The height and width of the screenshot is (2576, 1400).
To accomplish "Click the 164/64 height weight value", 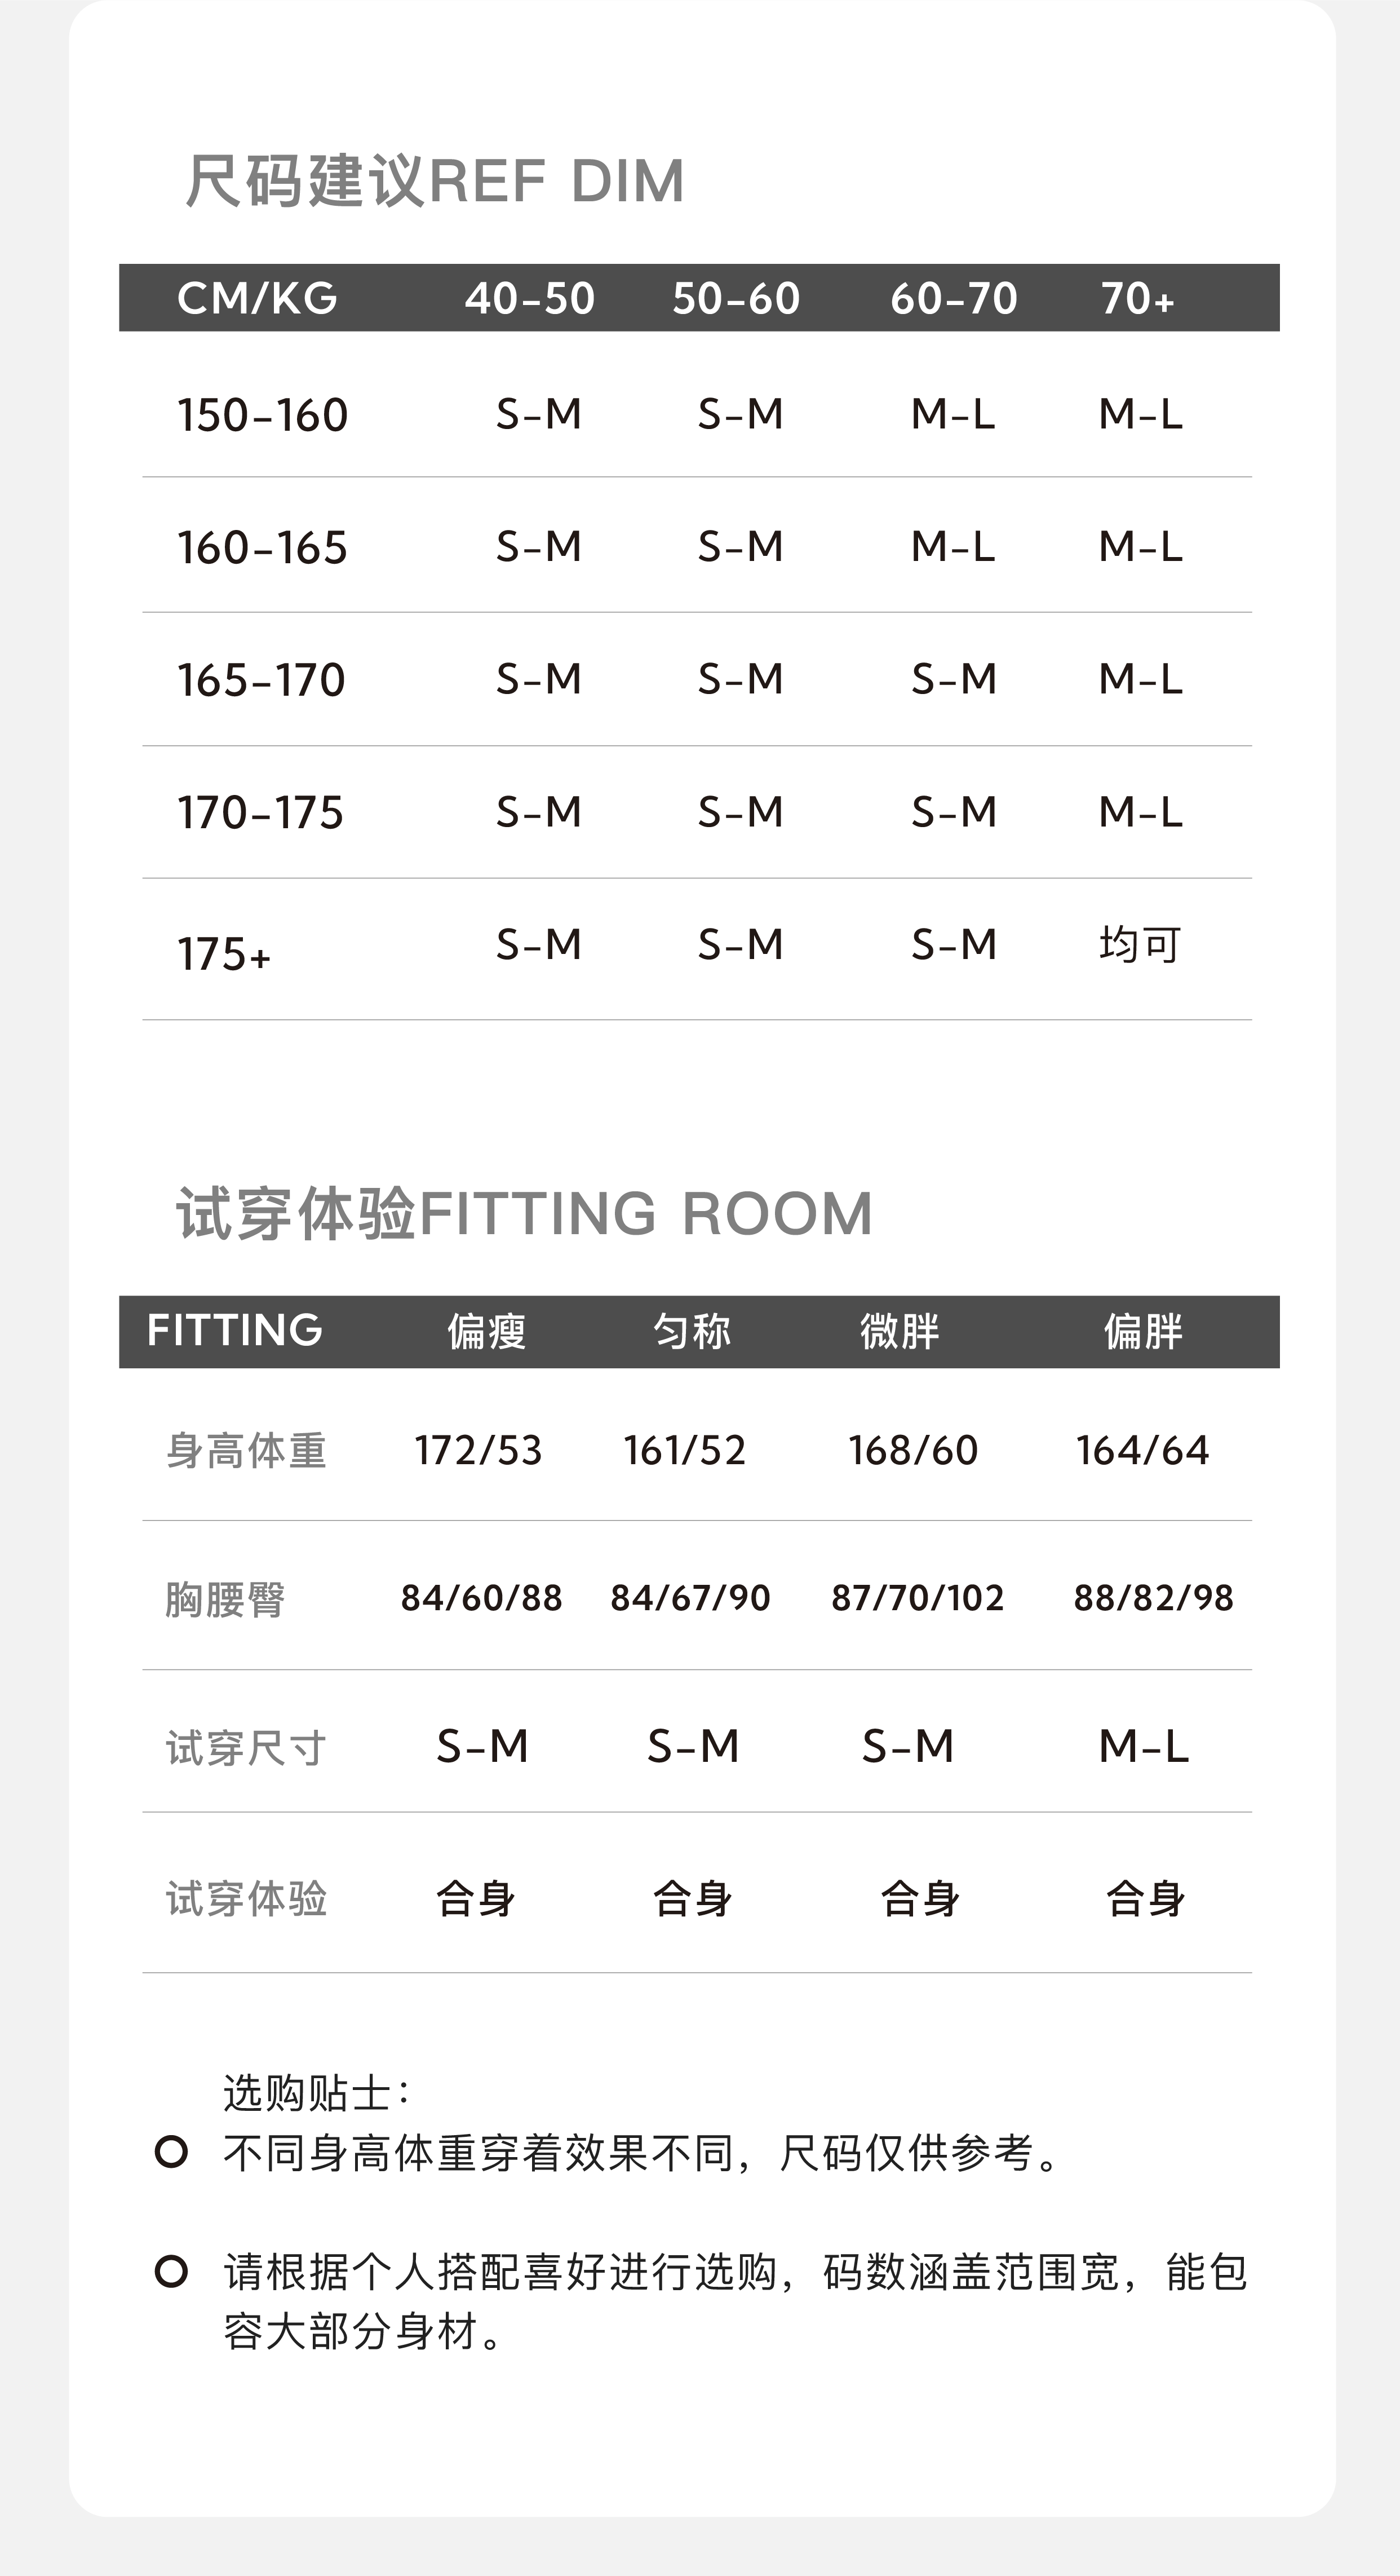I will [1142, 1450].
